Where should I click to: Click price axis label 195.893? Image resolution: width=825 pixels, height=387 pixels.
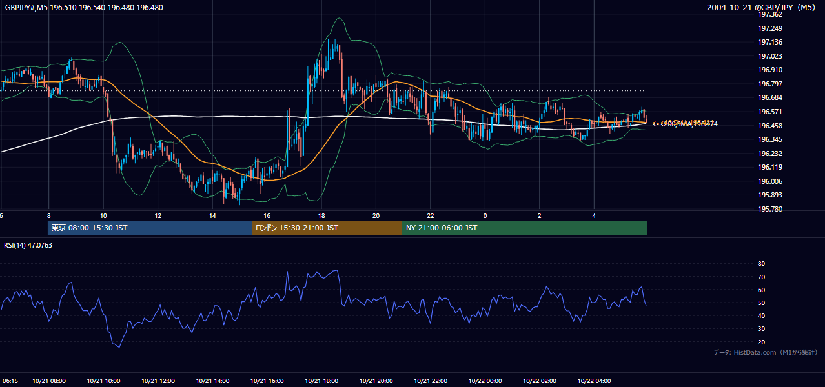(x=769, y=195)
